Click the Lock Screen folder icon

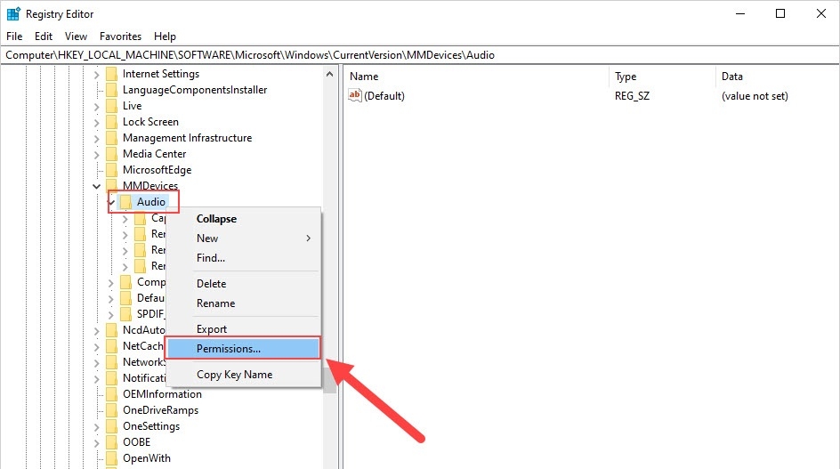point(111,122)
